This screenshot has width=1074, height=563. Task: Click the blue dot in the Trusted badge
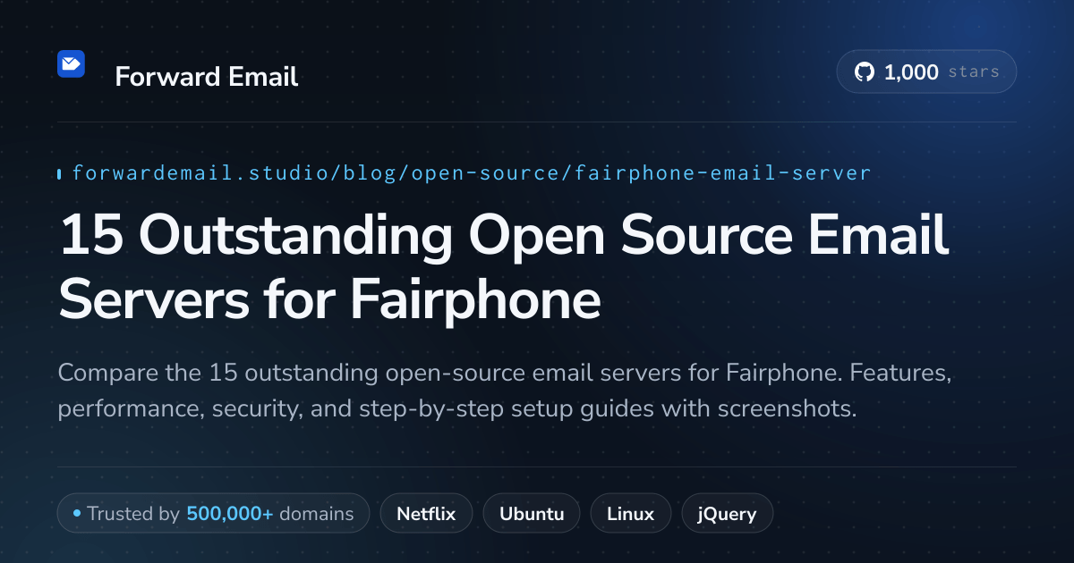77,514
